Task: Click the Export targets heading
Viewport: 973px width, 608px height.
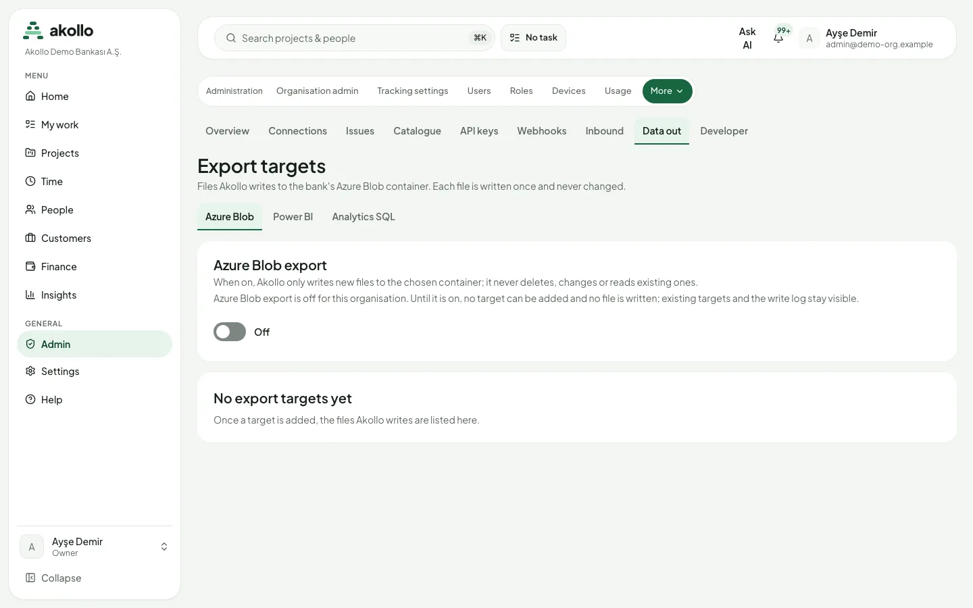Action: 261,166
